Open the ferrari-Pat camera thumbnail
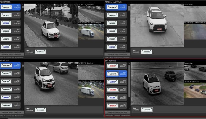 click(195, 72)
